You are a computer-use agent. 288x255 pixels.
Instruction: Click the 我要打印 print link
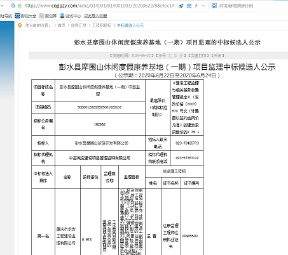point(198,56)
